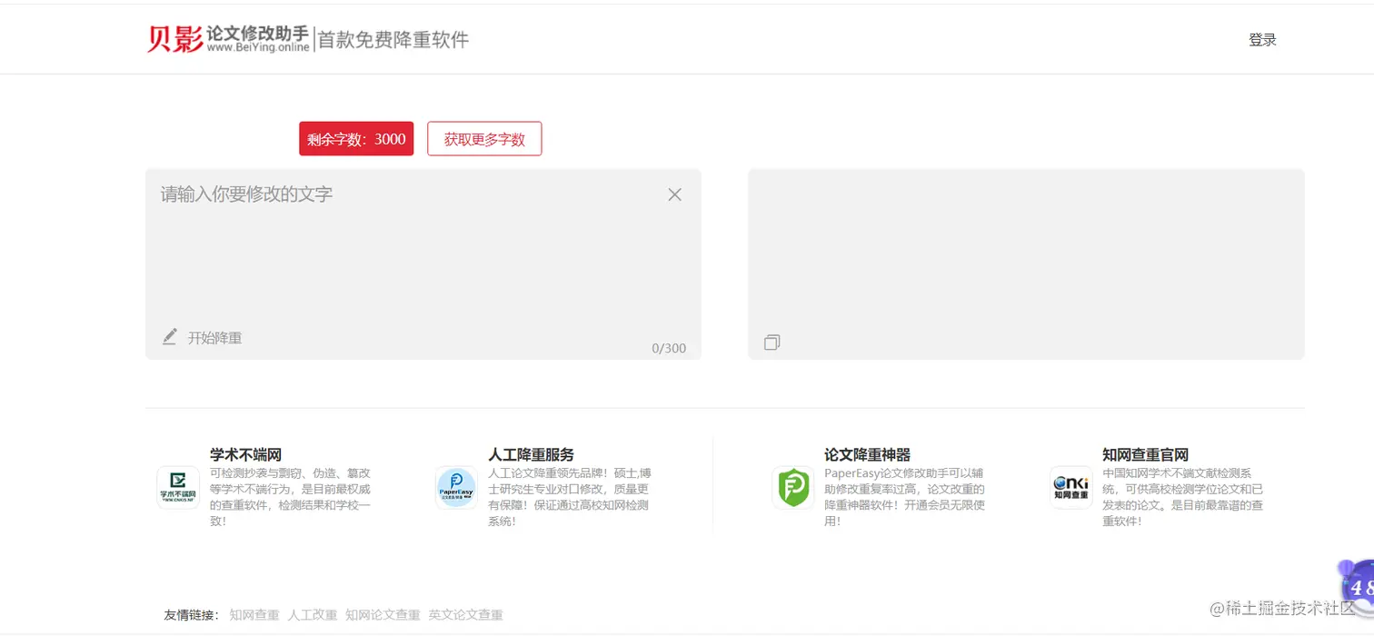Click the 英文论文查重 footer link
This screenshot has width=1374, height=636.
(x=466, y=615)
